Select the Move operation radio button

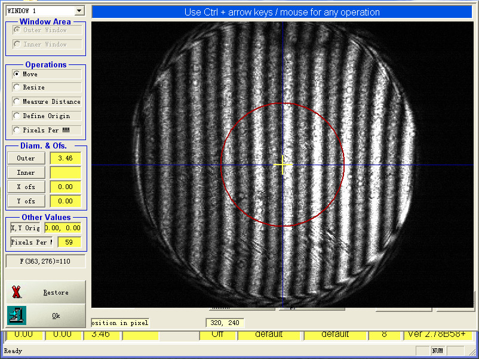tap(16, 74)
